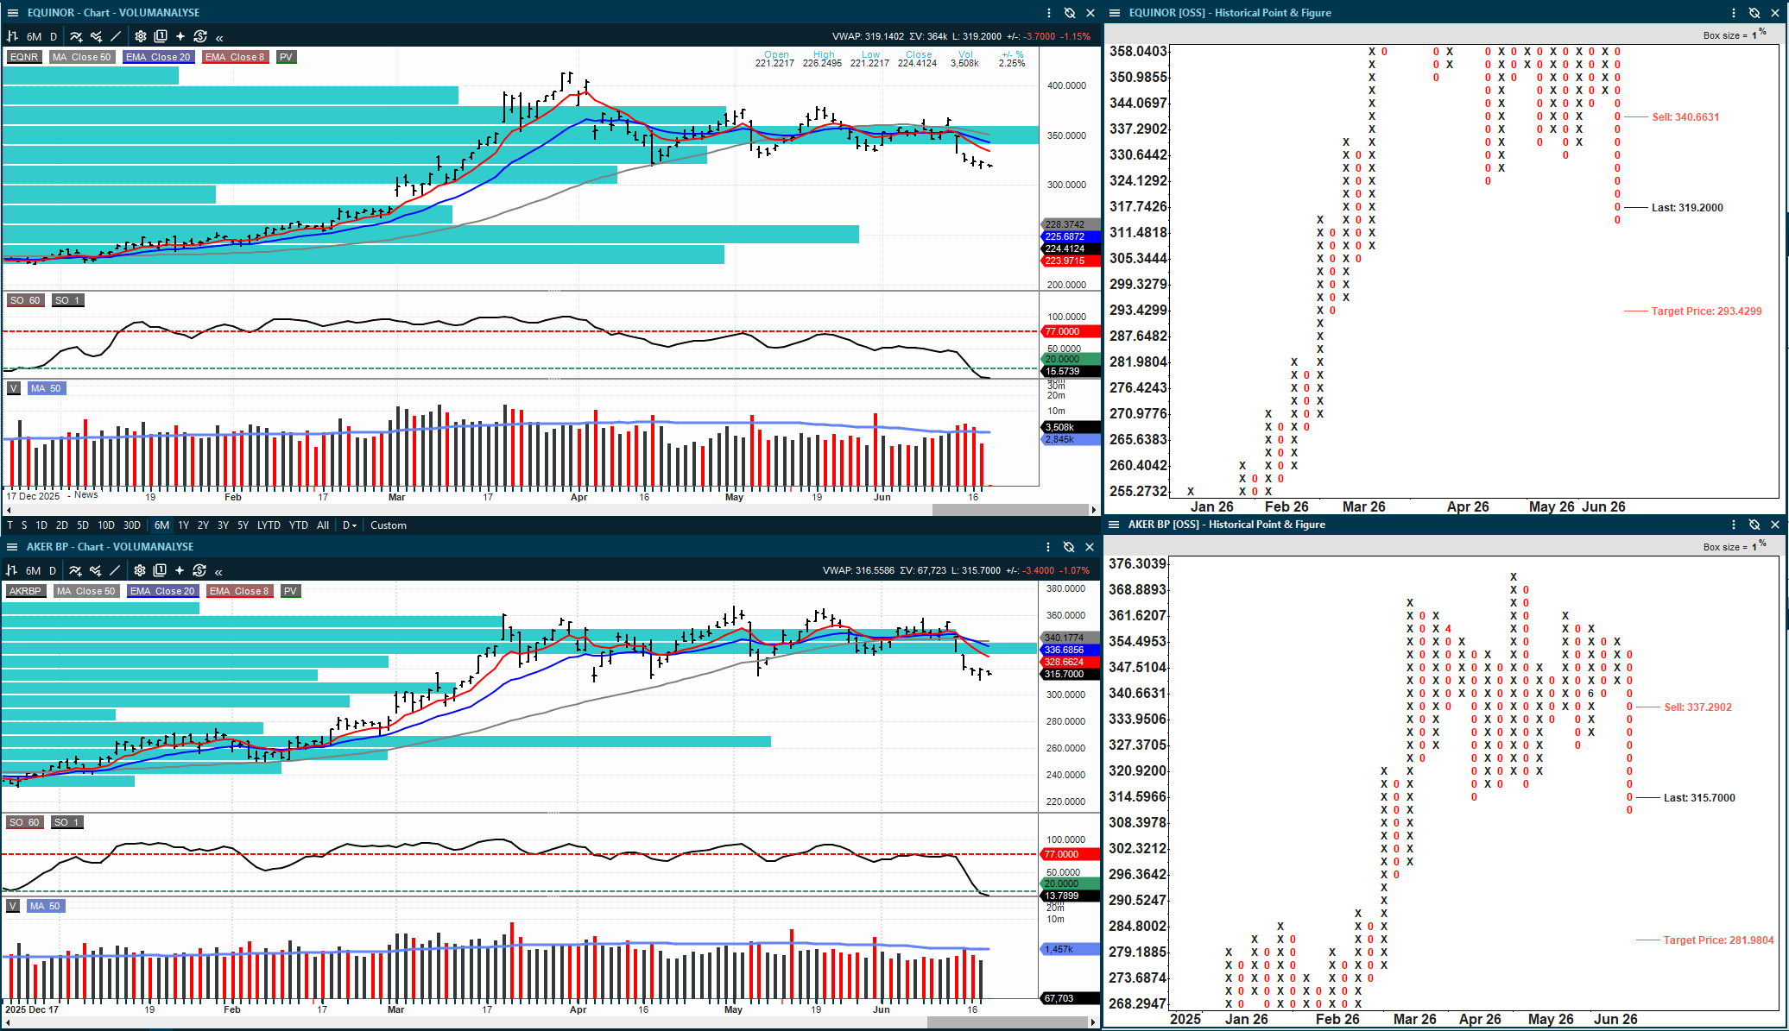Click bar chart type icon in Aker BP toolbar
Screen dimensions: 1789x1031
pyautogui.click(x=12, y=570)
